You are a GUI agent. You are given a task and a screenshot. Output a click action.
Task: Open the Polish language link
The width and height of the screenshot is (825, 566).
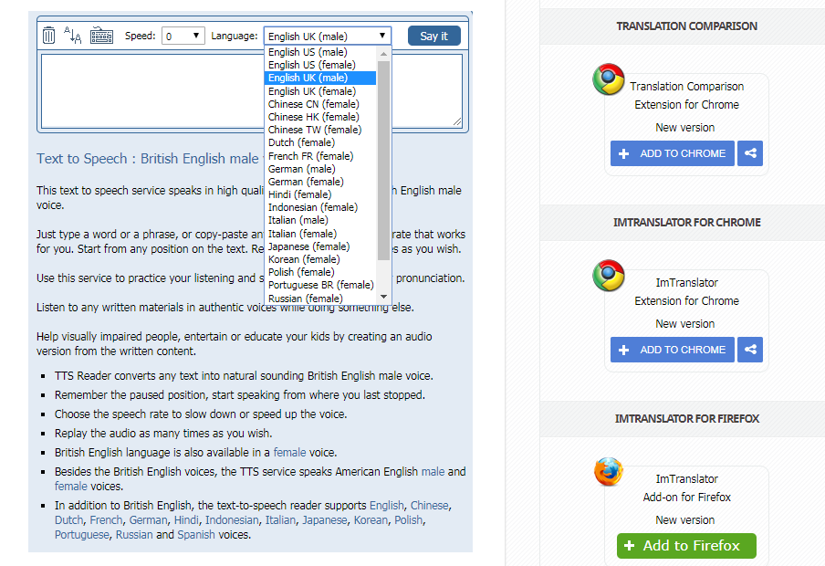tap(408, 520)
